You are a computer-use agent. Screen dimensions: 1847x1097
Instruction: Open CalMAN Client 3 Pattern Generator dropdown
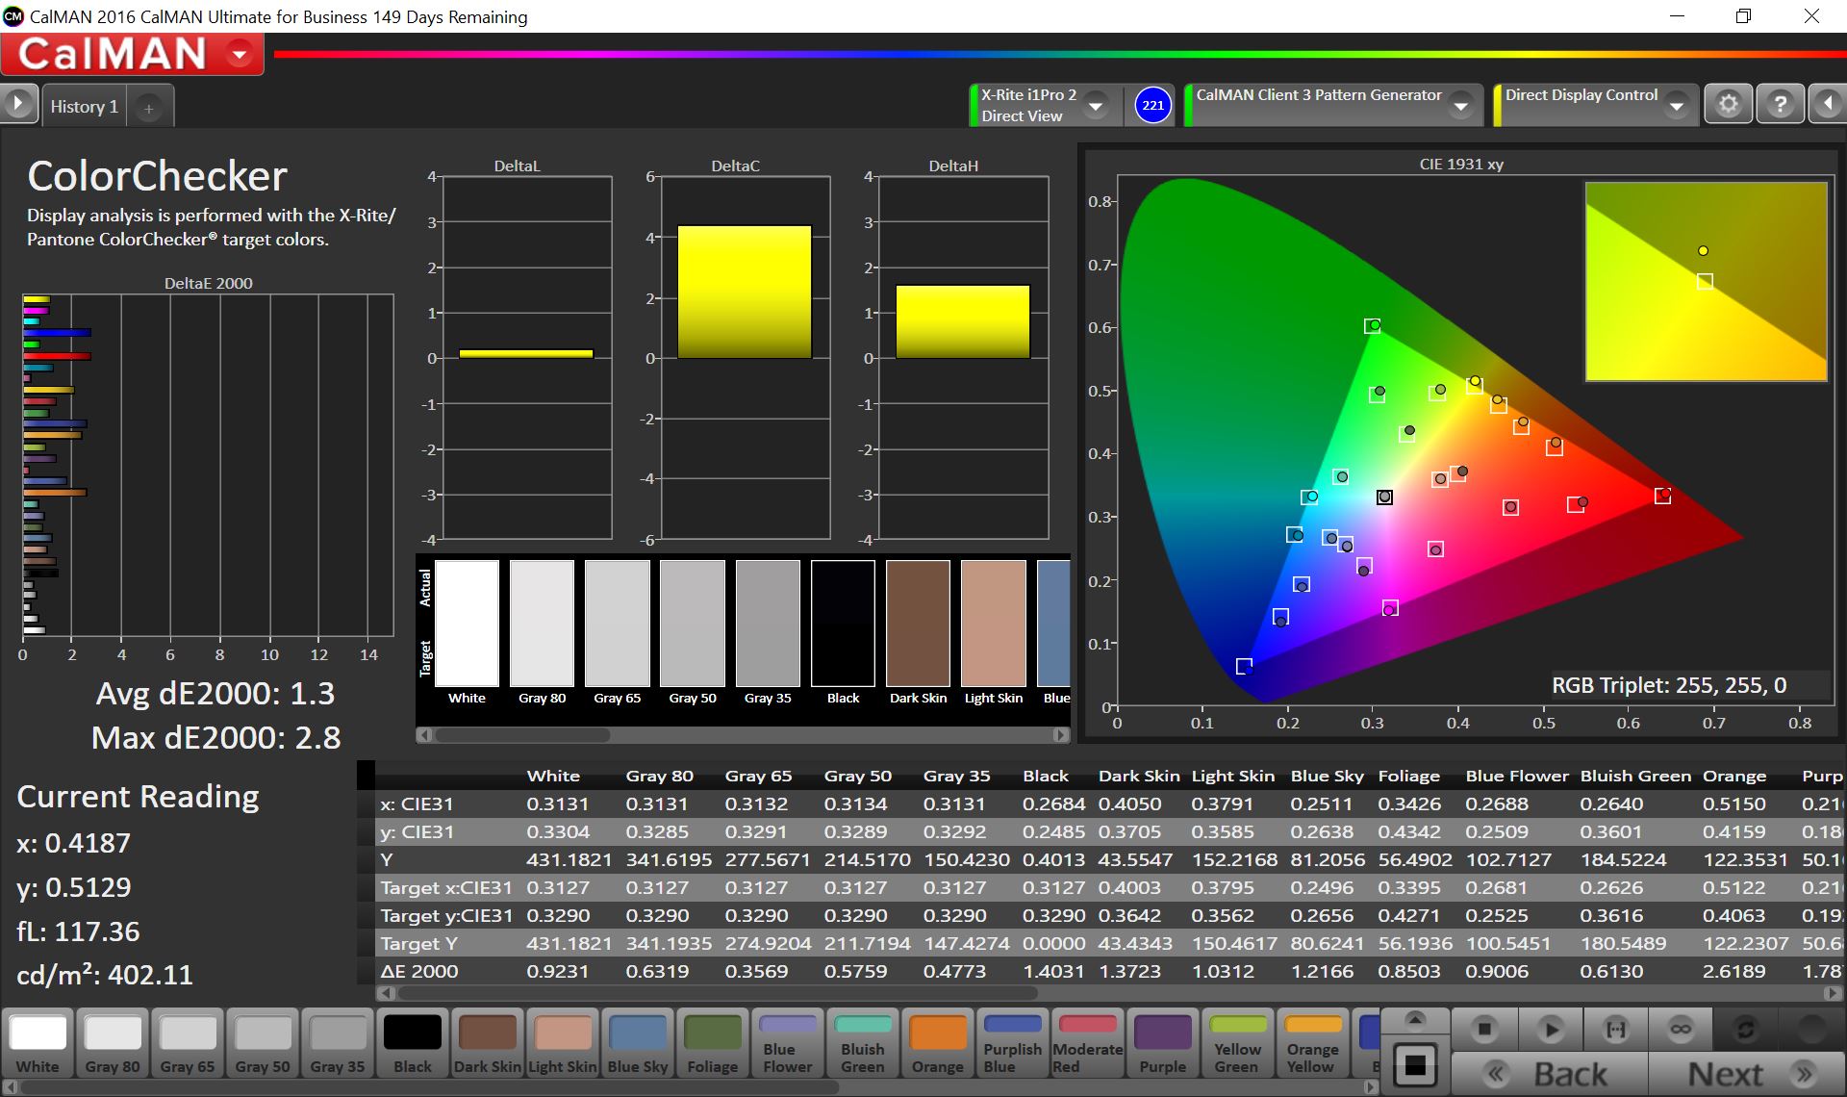tap(1461, 106)
